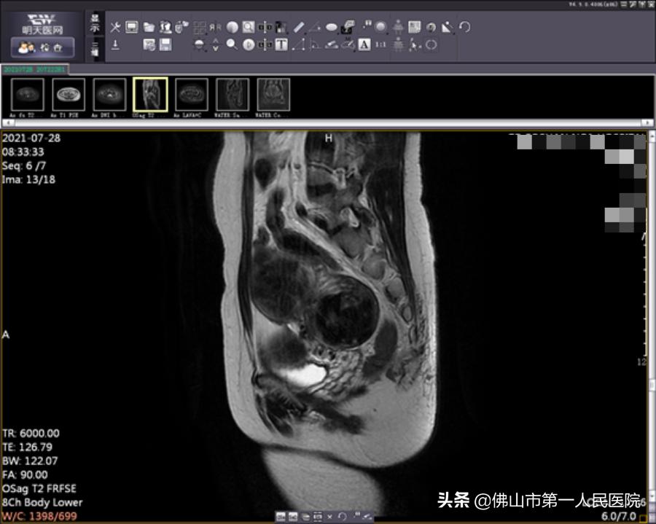Open the first WATER series thumbnail

coord(233,95)
